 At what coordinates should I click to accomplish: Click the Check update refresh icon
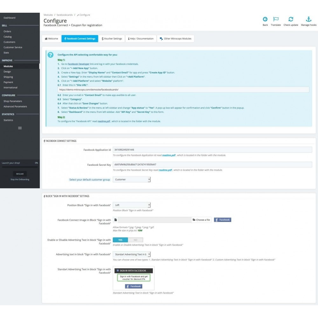tap(291, 19)
